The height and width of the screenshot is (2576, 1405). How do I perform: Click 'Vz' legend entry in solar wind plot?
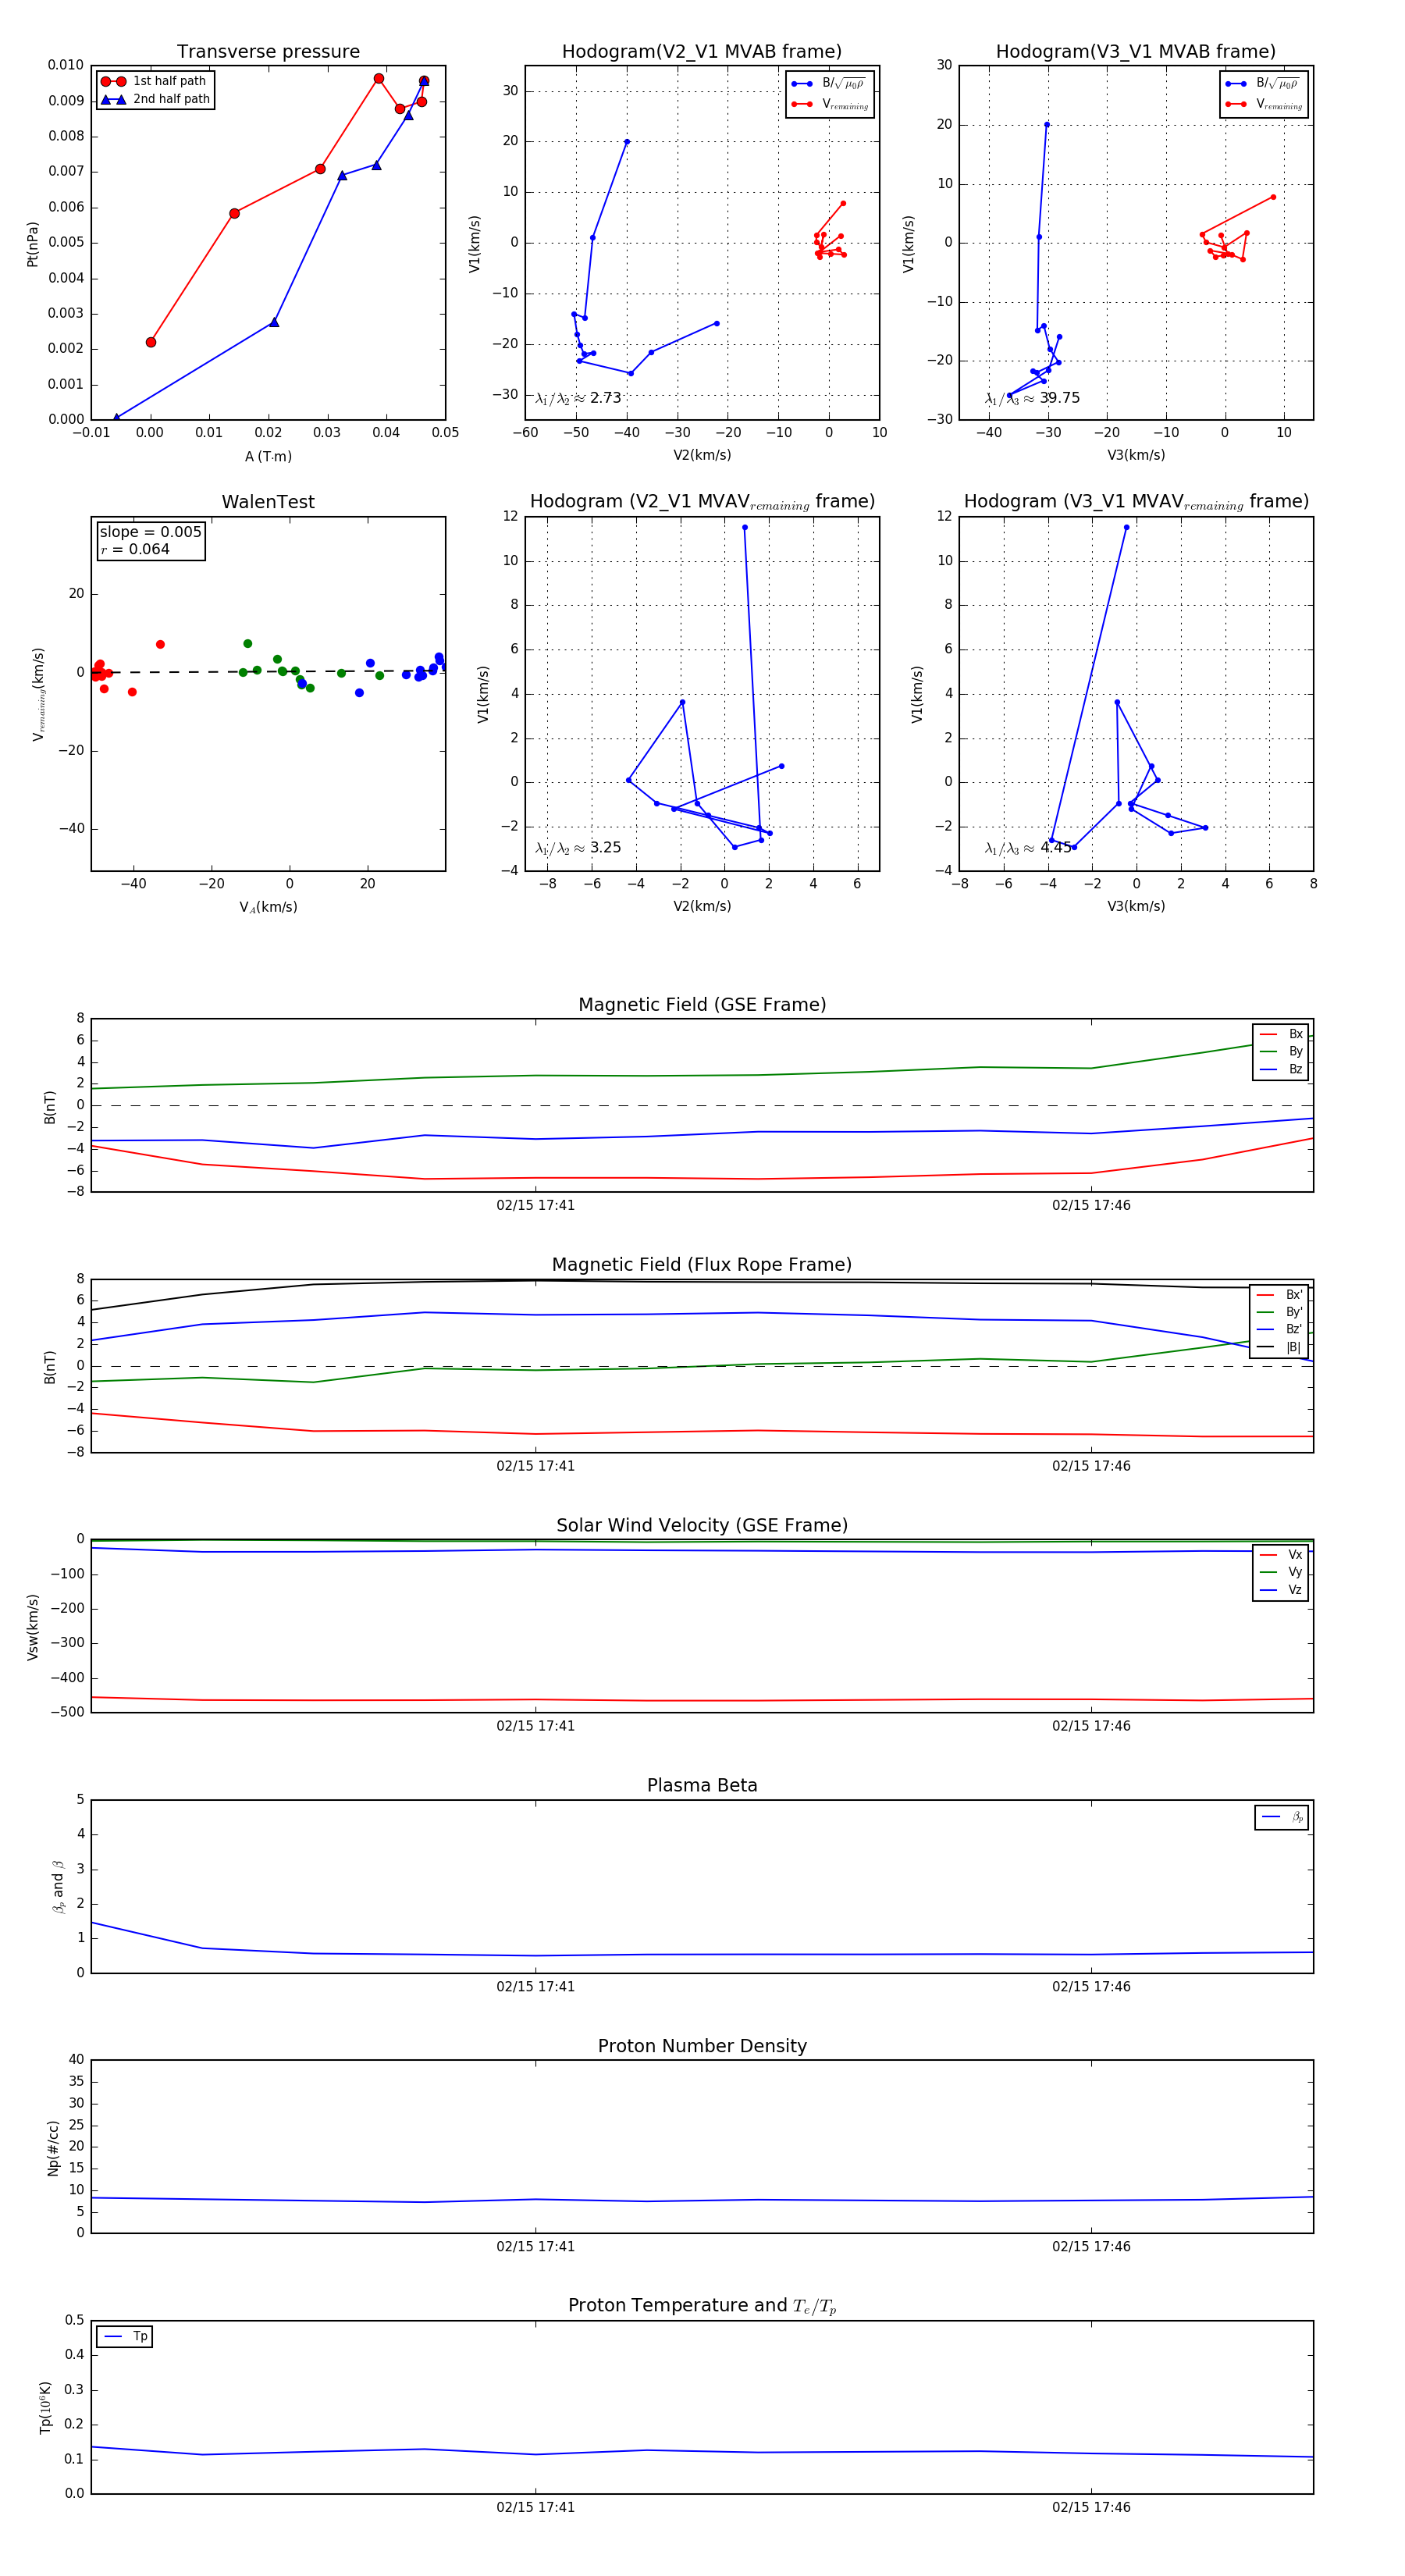click(1281, 1590)
